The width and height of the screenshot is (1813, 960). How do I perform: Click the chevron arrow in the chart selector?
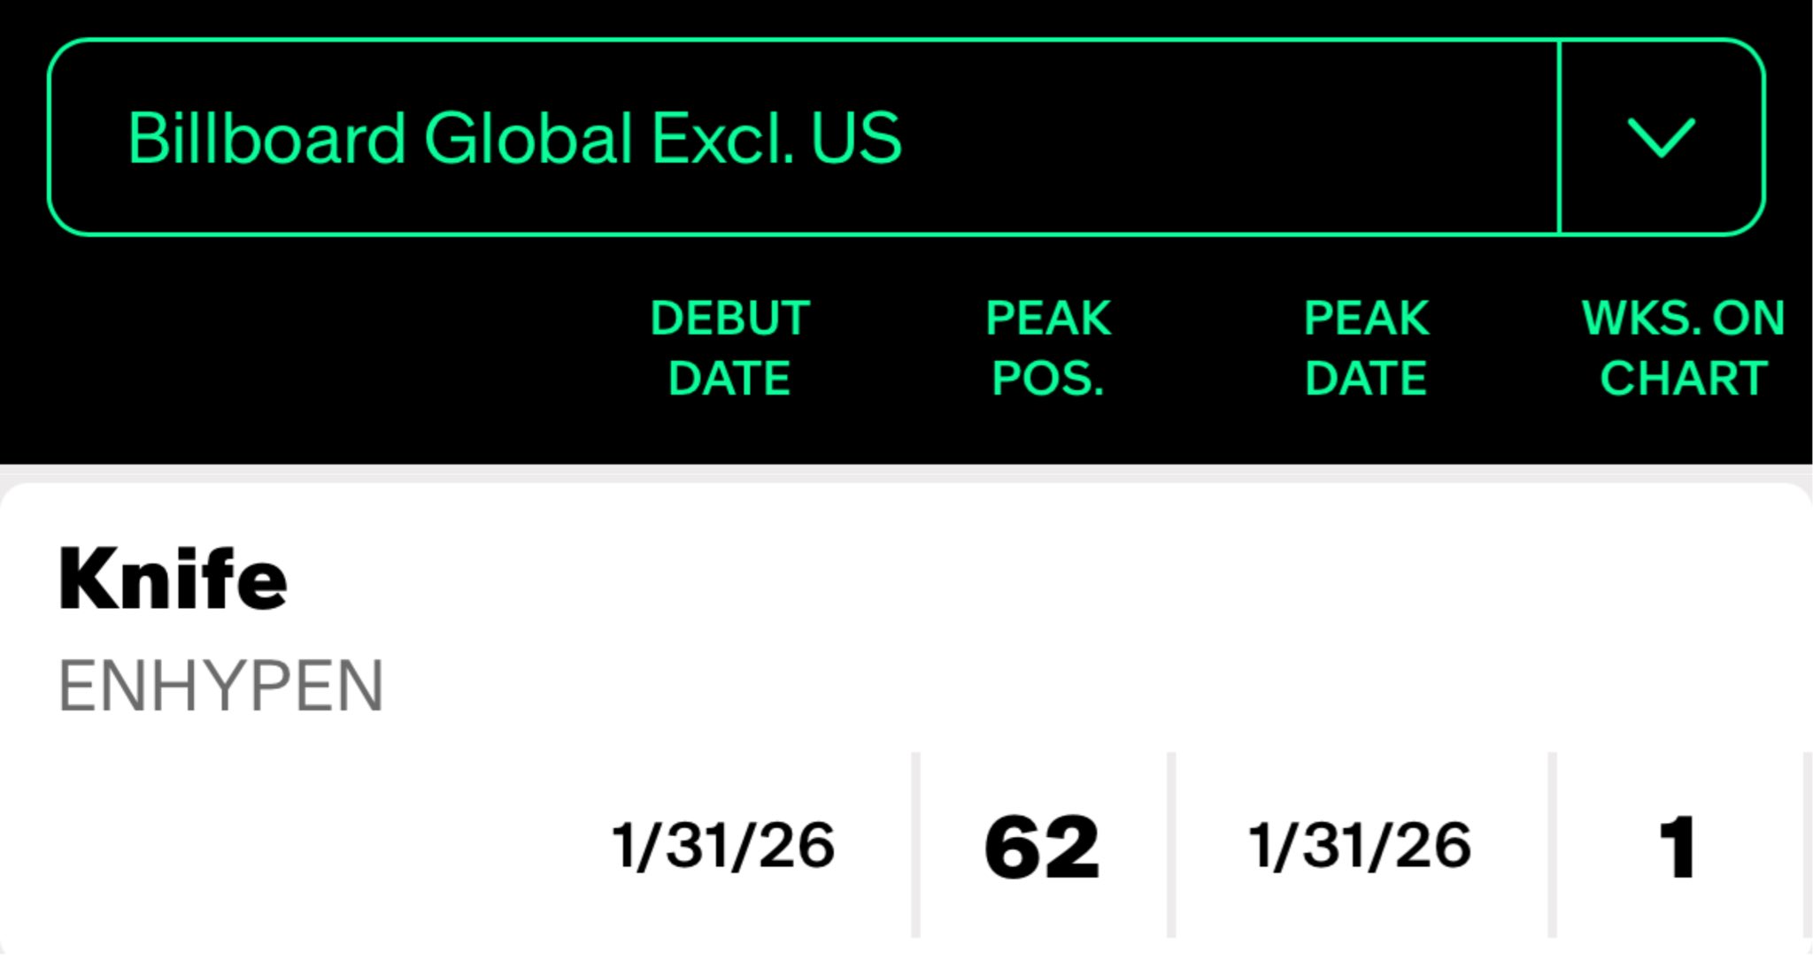[1662, 138]
